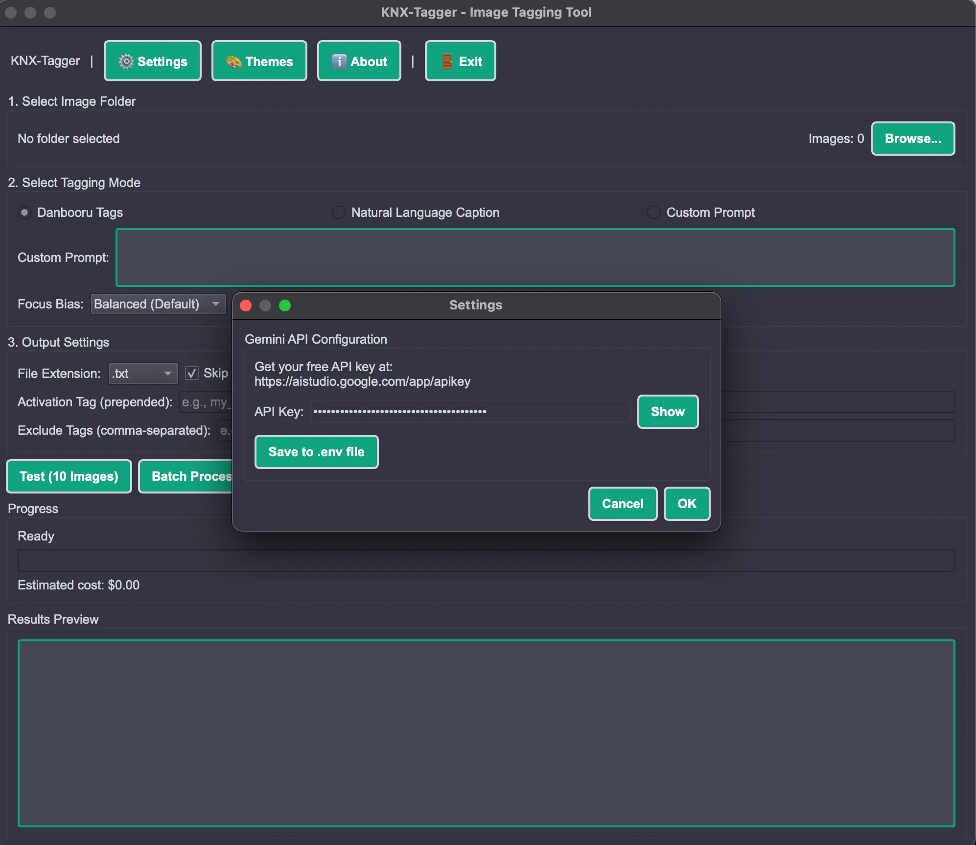Click Browse to select image folder
This screenshot has height=845, width=976.
pos(912,139)
